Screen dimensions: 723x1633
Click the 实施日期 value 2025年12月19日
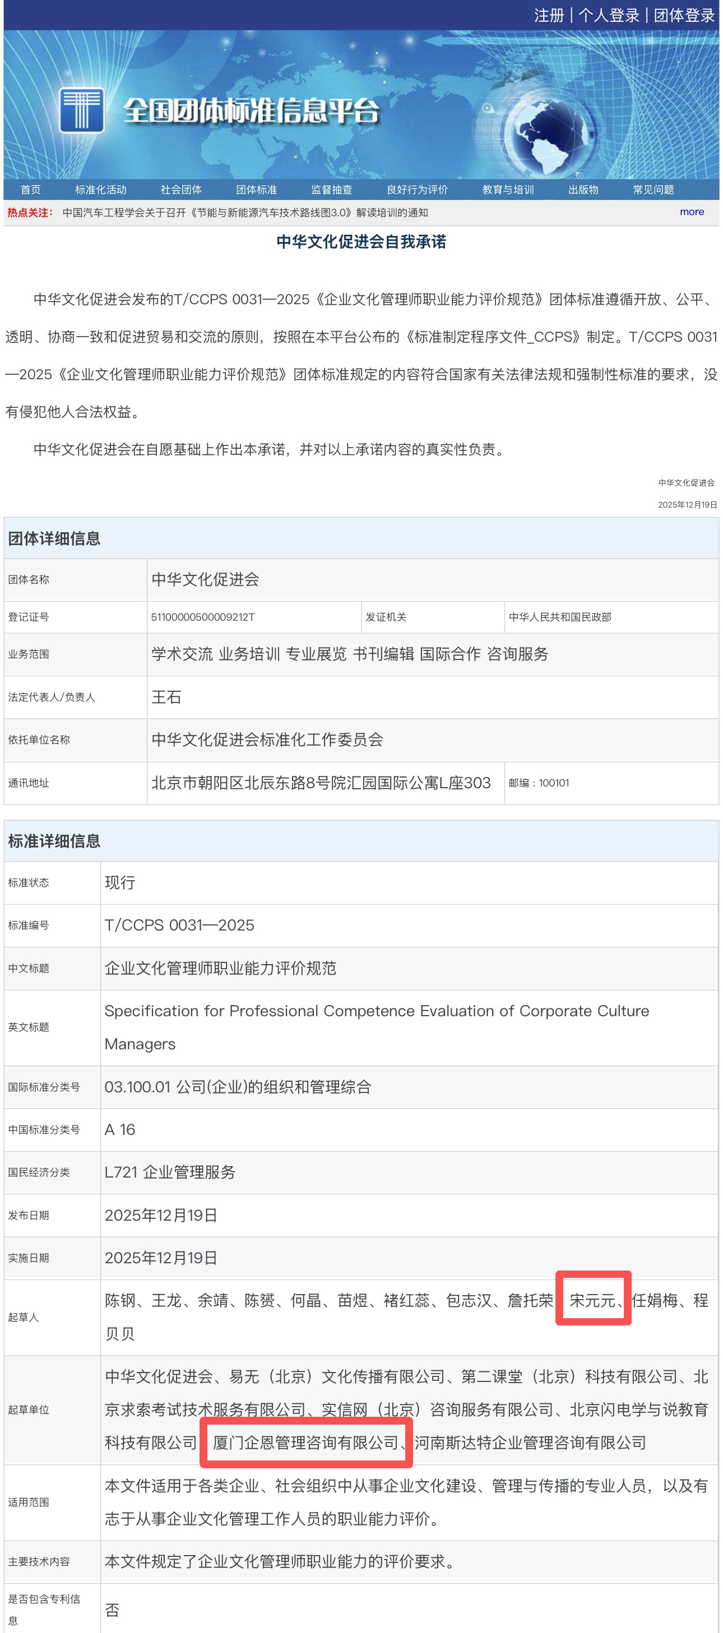[x=161, y=1258]
